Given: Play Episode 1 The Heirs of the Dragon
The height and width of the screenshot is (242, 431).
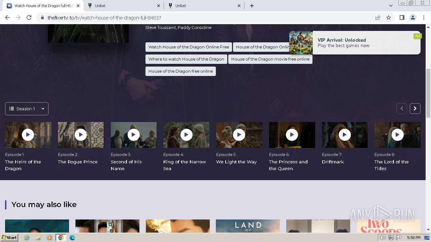Looking at the screenshot, I should 28,135.
